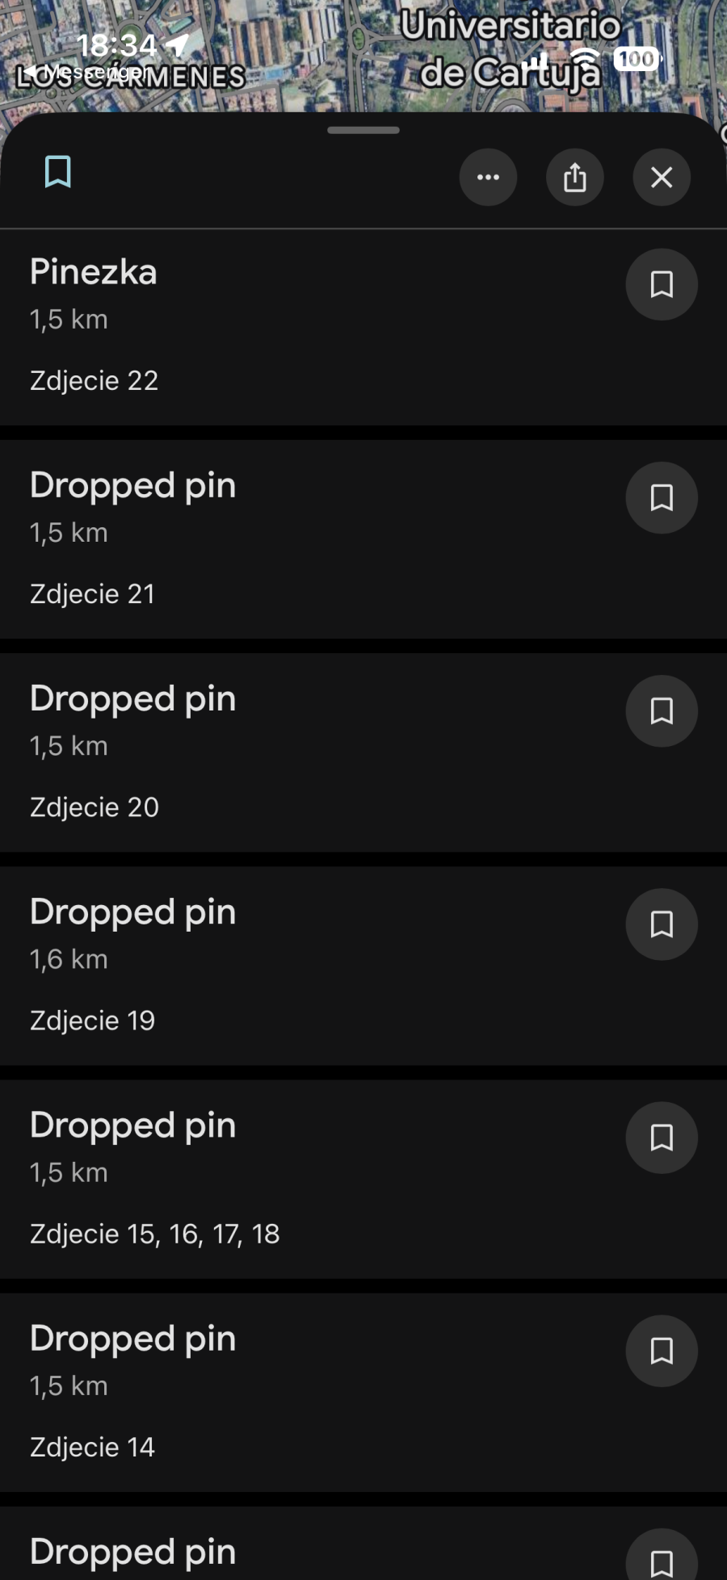The width and height of the screenshot is (727, 1580).
Task: Tap the saved-list bookmark icon in header
Action: pyautogui.click(x=57, y=172)
